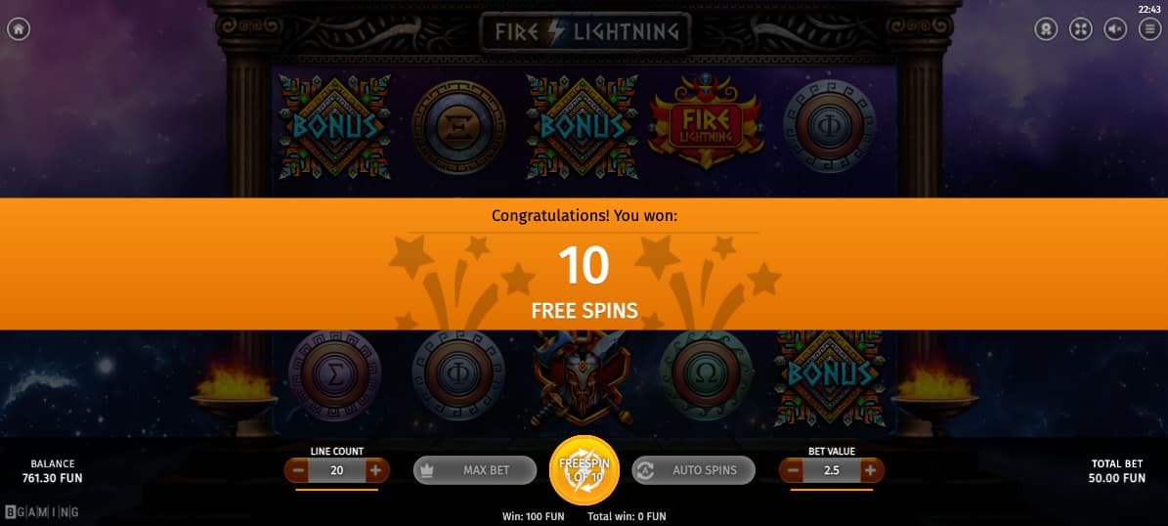Click the purple Sigma coin symbol

pos(334,375)
